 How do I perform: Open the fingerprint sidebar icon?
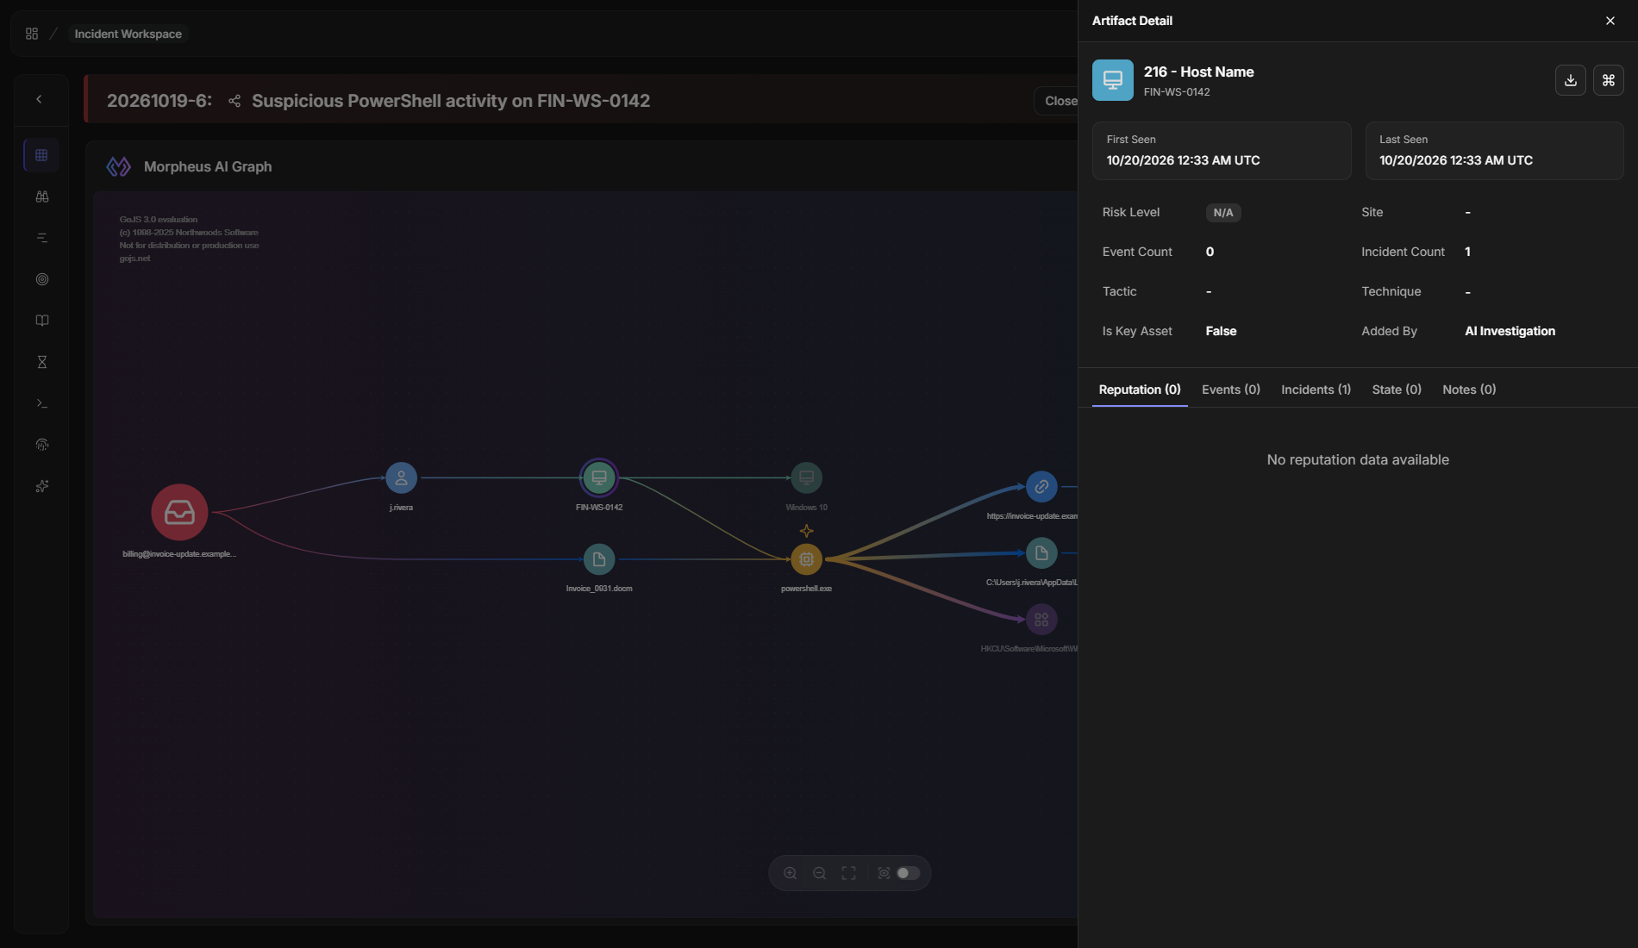pos(41,445)
